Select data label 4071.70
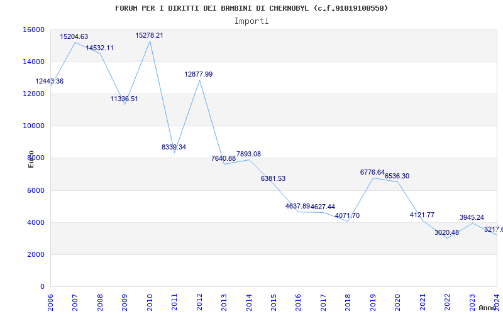Image resolution: width=503 pixels, height=314 pixels. click(x=348, y=215)
